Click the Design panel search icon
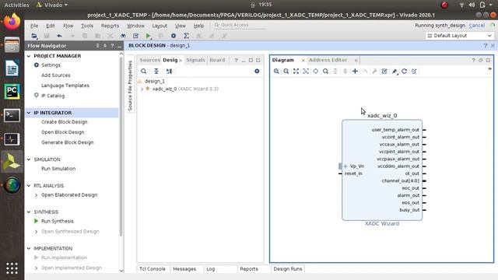Screen dimensions: 498x280 point(143,71)
